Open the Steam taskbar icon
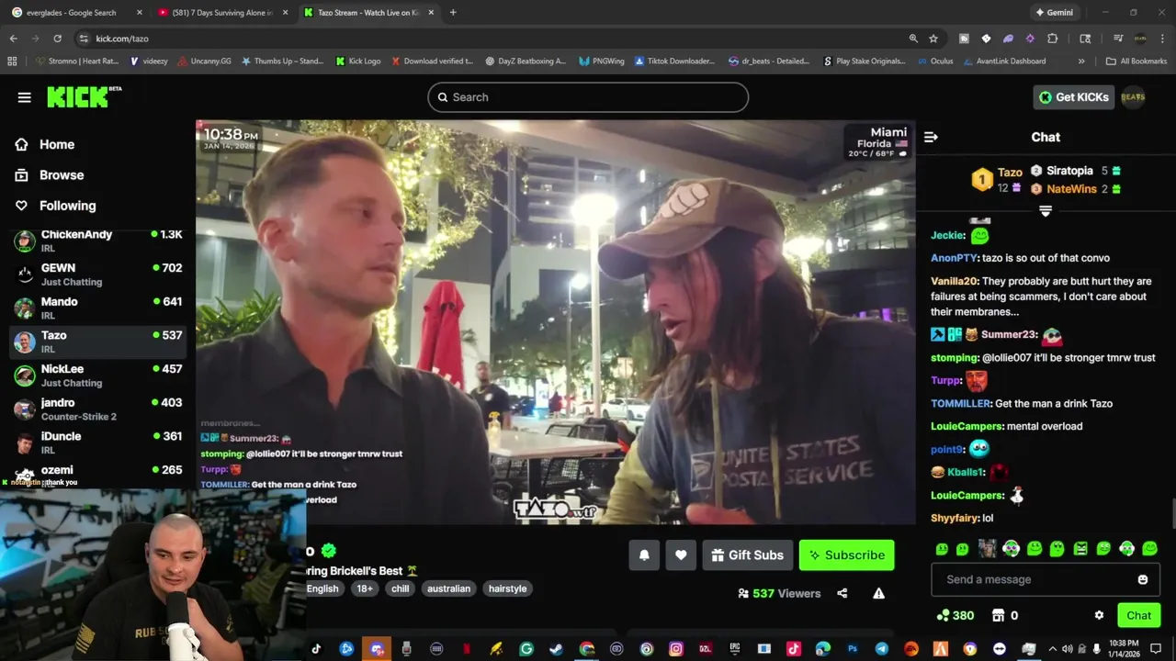1176x661 pixels. (x=556, y=649)
